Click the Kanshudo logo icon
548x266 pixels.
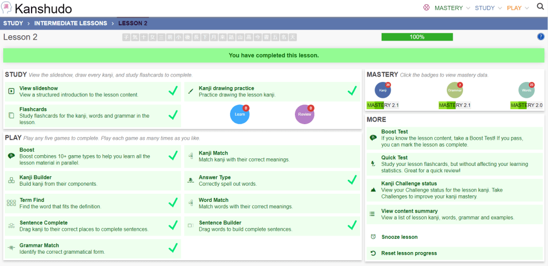point(7,8)
